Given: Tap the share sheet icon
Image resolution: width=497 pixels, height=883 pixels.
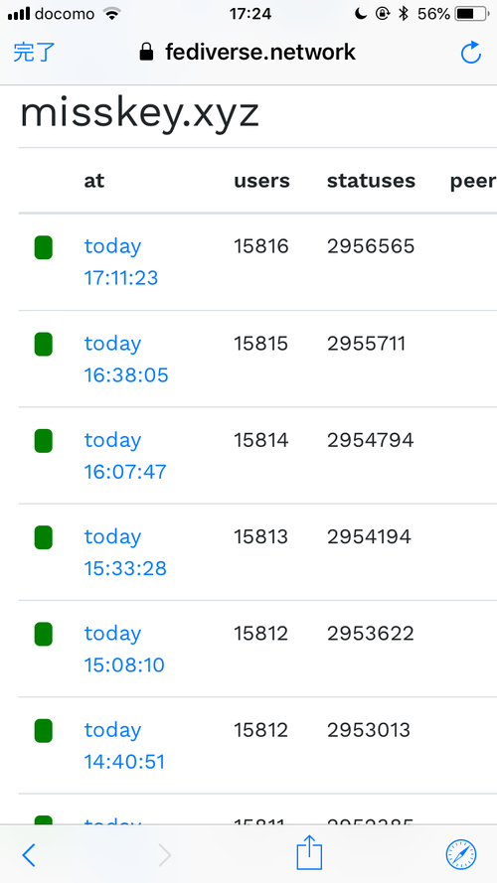Looking at the screenshot, I should pos(309,852).
